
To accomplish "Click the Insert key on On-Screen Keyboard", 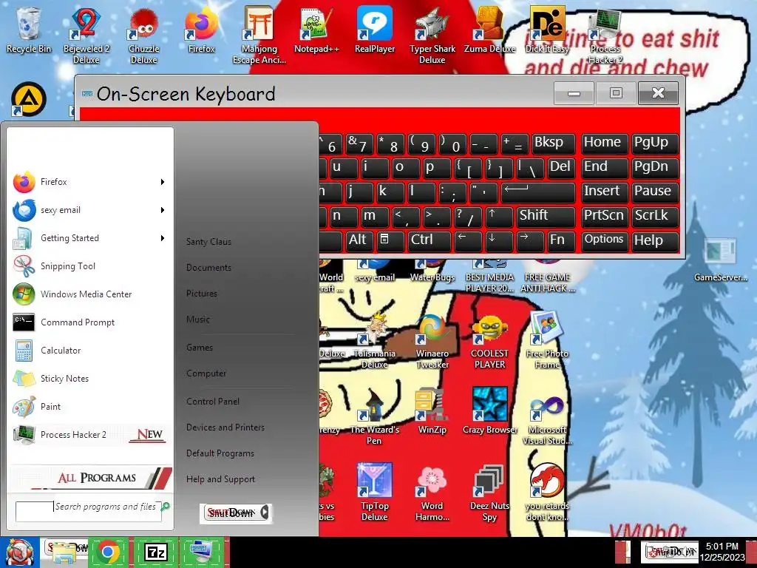I will 605,192.
